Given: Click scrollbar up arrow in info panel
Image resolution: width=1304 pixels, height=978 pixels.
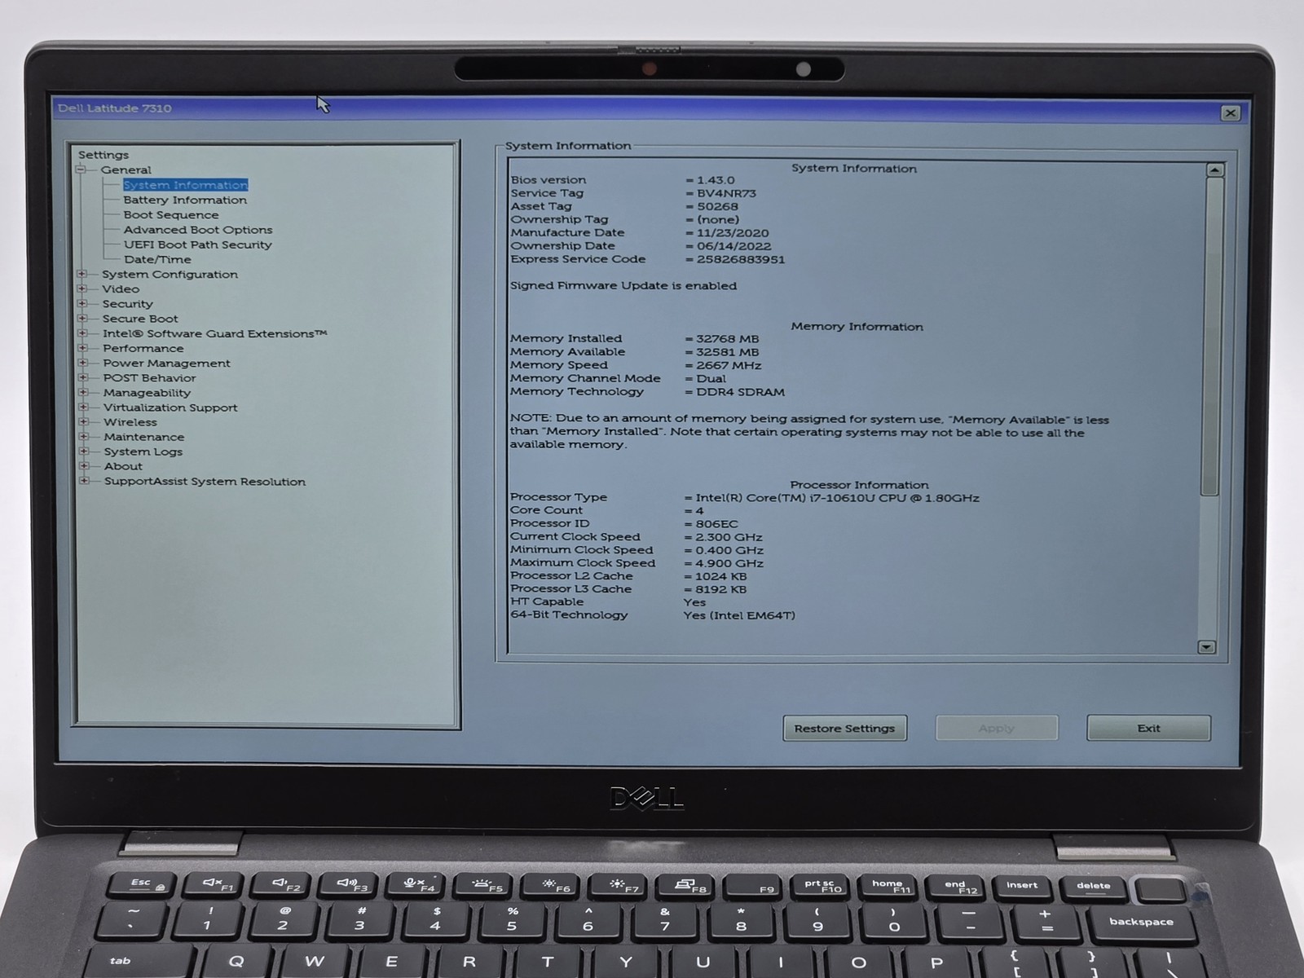Looking at the screenshot, I should [x=1215, y=170].
